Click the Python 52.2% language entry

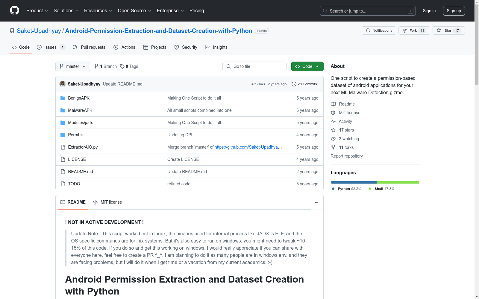pos(347,189)
